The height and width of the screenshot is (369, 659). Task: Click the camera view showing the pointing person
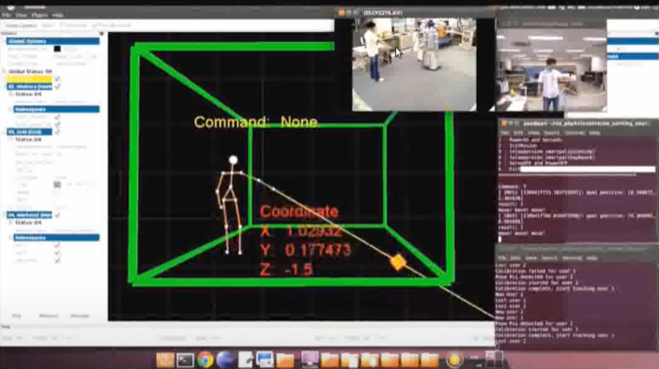pyautogui.click(x=551, y=69)
